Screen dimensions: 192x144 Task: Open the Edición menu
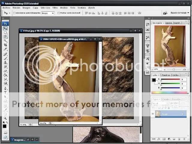pos(16,7)
